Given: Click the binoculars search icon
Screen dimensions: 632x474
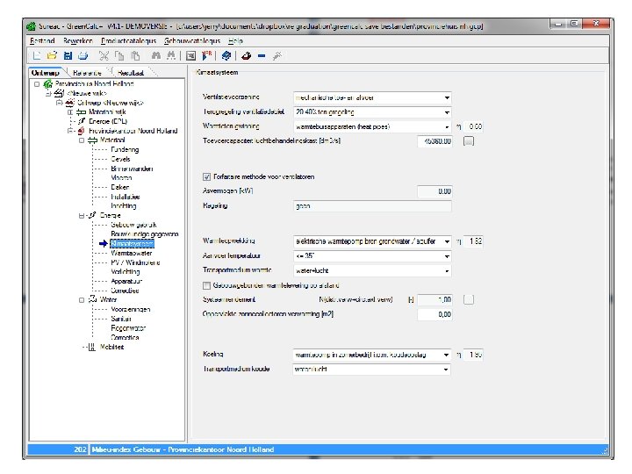Looking at the screenshot, I should (156, 56).
